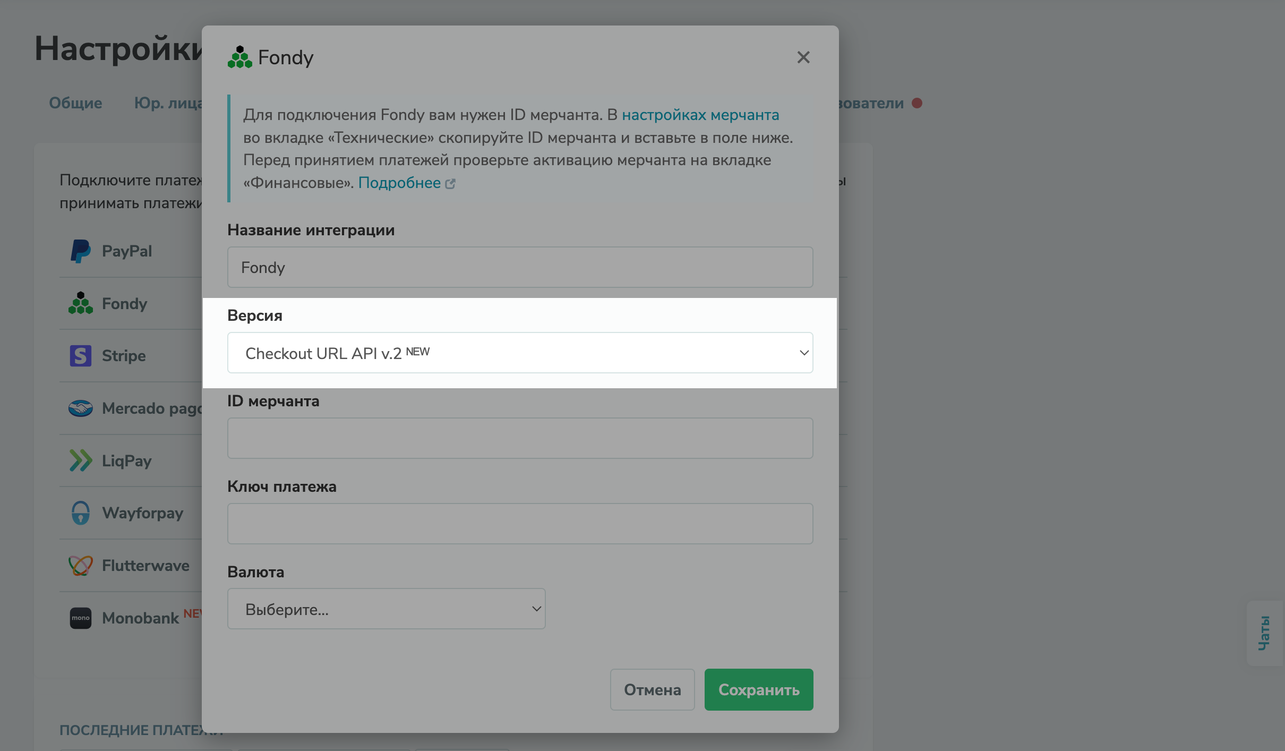Click the Версия dropdown chevron arrow
The image size is (1285, 751).
pyautogui.click(x=804, y=353)
